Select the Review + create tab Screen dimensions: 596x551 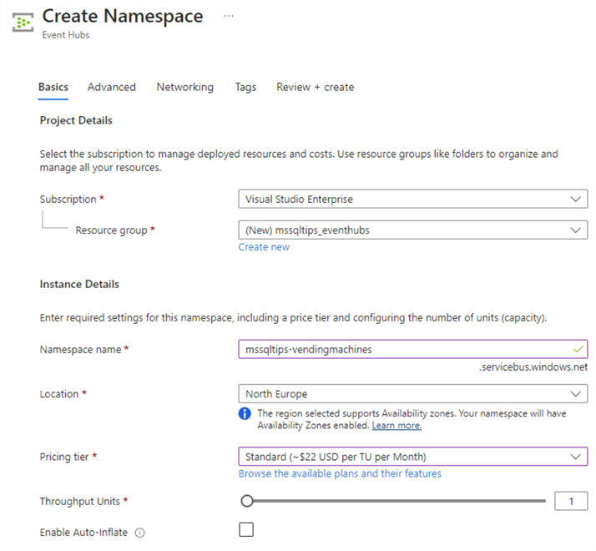pyautogui.click(x=315, y=87)
